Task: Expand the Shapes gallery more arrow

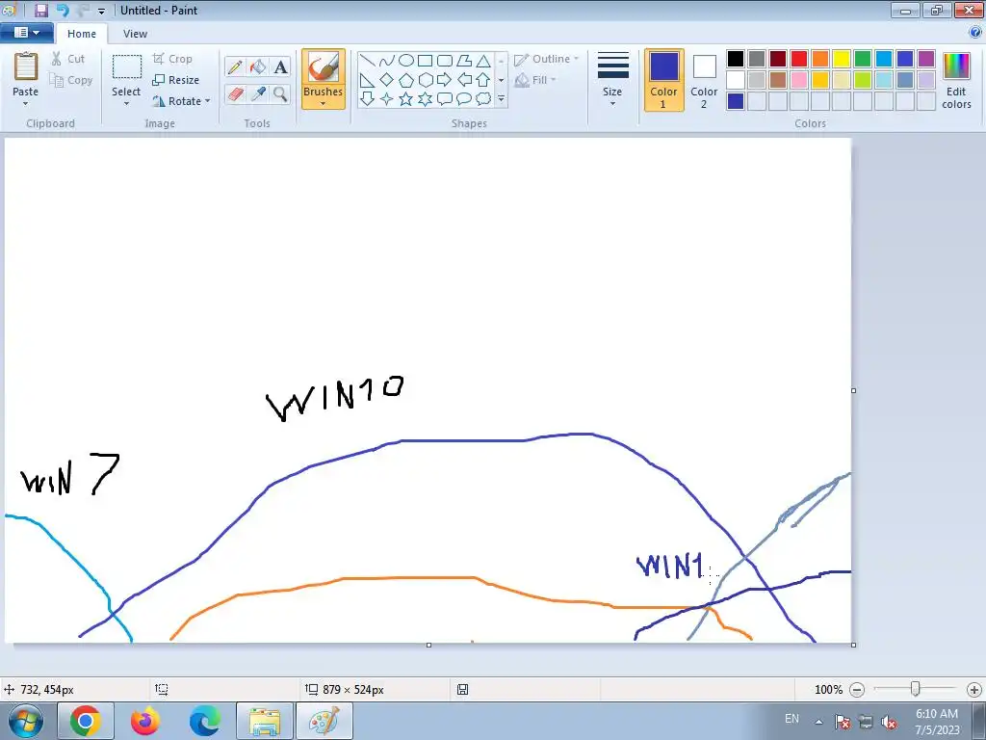Action: 501,99
